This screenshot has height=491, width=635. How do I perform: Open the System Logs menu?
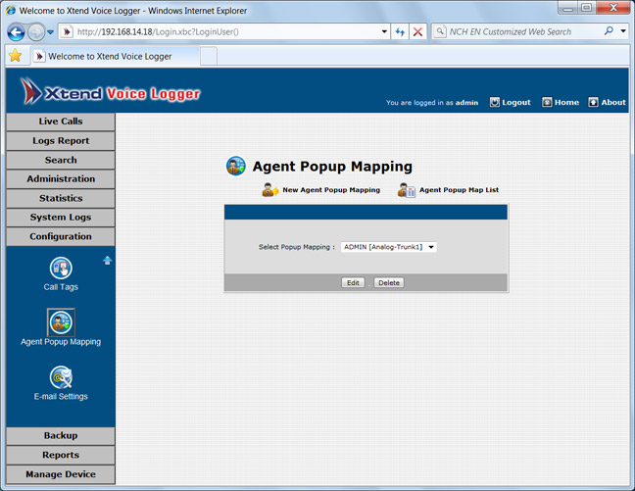61,218
